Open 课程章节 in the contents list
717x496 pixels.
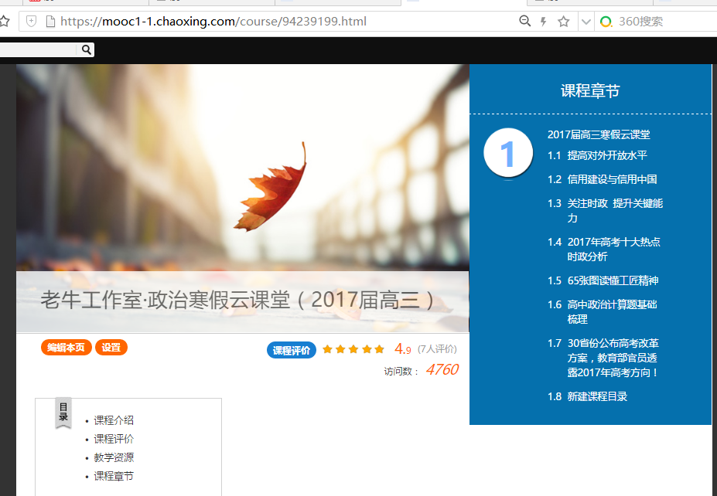click(x=114, y=477)
